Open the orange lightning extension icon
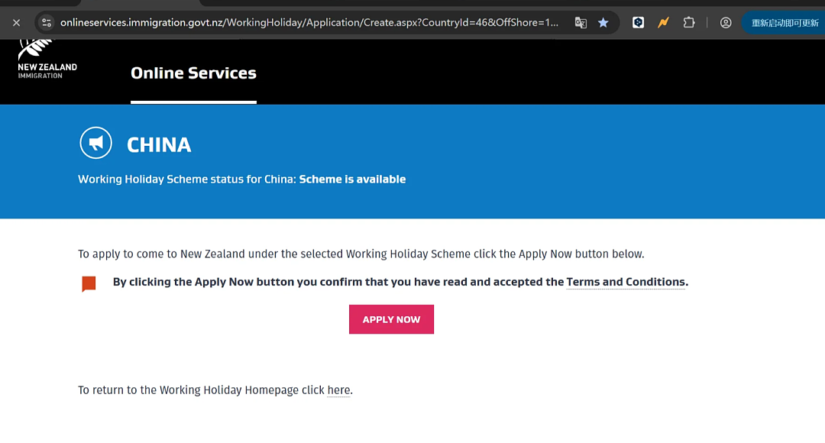 663,23
